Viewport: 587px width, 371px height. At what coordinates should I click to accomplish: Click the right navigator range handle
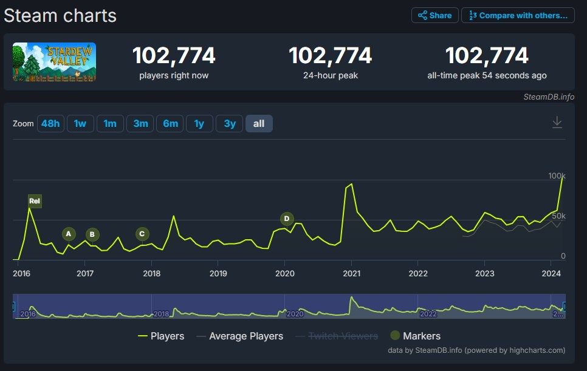click(x=564, y=306)
